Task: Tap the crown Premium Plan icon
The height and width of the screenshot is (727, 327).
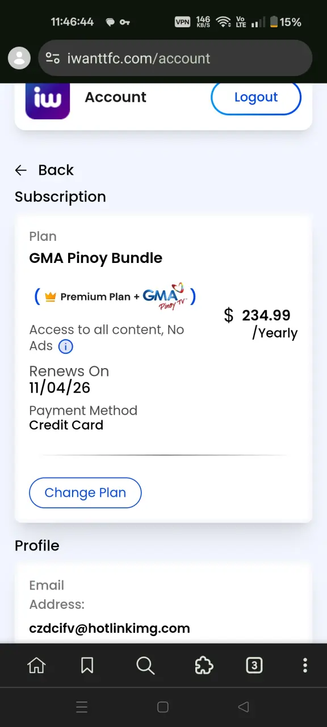Action: tap(51, 296)
